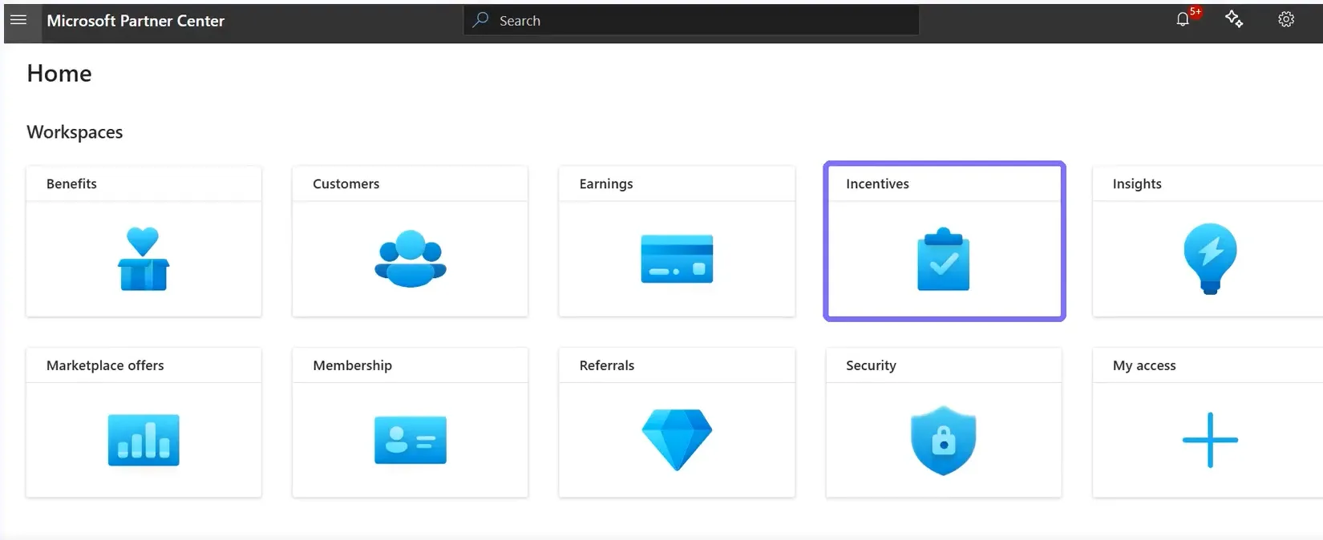Open Security shield lock icon
Viewport: 1323px width, 540px height.
point(944,440)
